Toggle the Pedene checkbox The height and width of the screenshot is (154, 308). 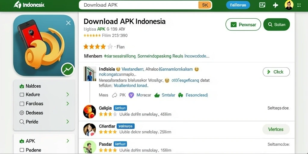tap(22, 150)
